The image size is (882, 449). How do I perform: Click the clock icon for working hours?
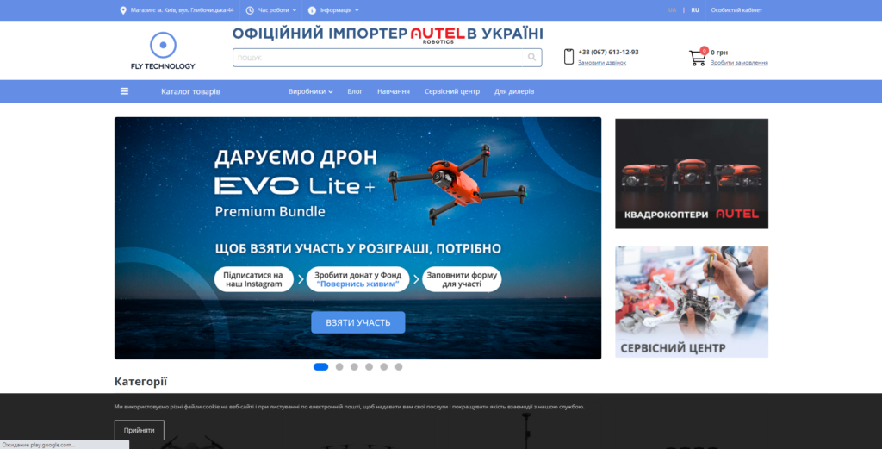point(250,10)
